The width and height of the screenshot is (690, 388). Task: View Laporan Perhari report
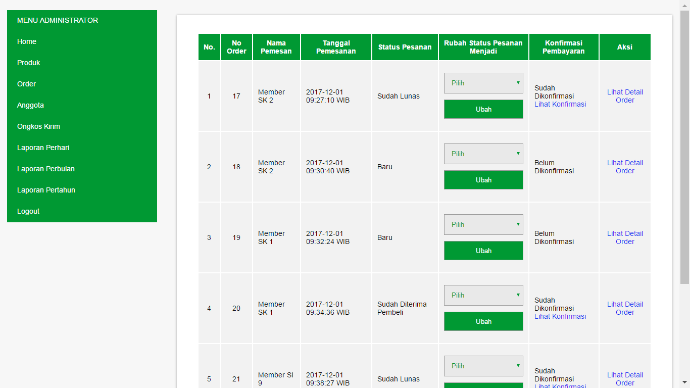click(43, 148)
